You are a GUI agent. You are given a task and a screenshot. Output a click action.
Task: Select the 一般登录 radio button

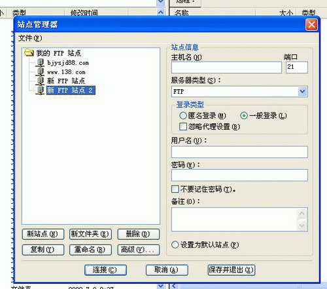[x=244, y=115]
